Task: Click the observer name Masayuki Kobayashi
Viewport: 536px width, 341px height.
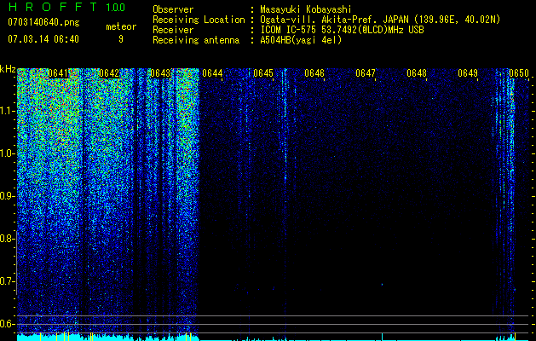Action: (306, 9)
